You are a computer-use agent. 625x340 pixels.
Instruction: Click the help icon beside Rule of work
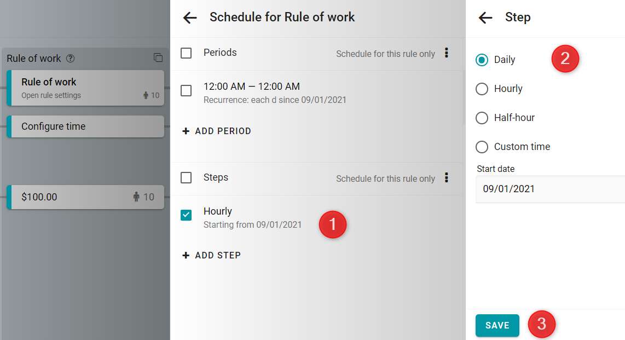pyautogui.click(x=70, y=59)
